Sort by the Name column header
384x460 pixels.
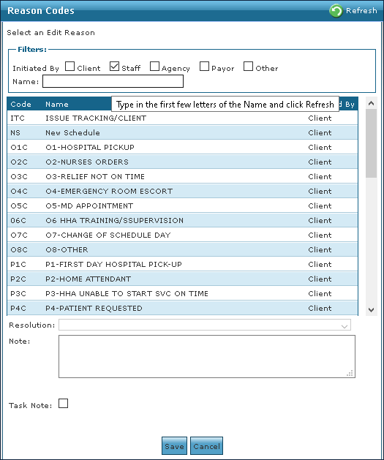(57, 104)
